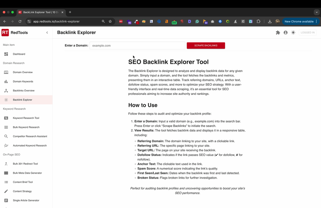Open Domain Overview in the sidebar
The height and width of the screenshot is (208, 321).
(x=26, y=72)
